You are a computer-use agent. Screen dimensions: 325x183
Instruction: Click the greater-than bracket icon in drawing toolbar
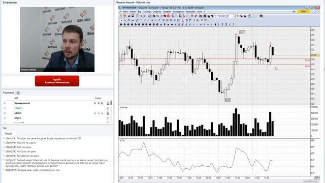pyautogui.click(x=234, y=24)
